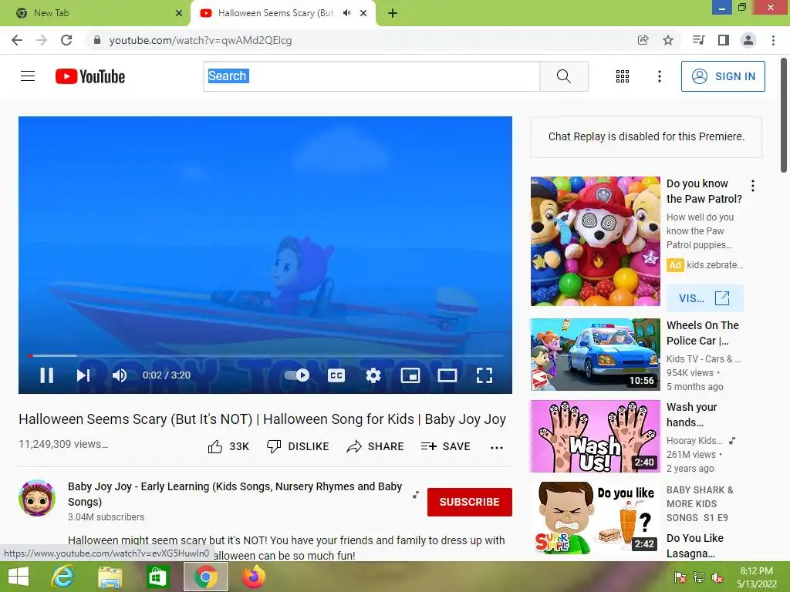This screenshot has height=592, width=790.
Task: Click the youtube.com address bar URL
Action: (x=201, y=40)
